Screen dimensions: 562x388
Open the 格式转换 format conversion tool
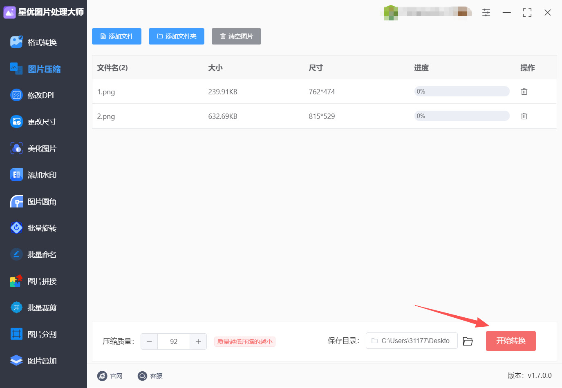point(34,42)
